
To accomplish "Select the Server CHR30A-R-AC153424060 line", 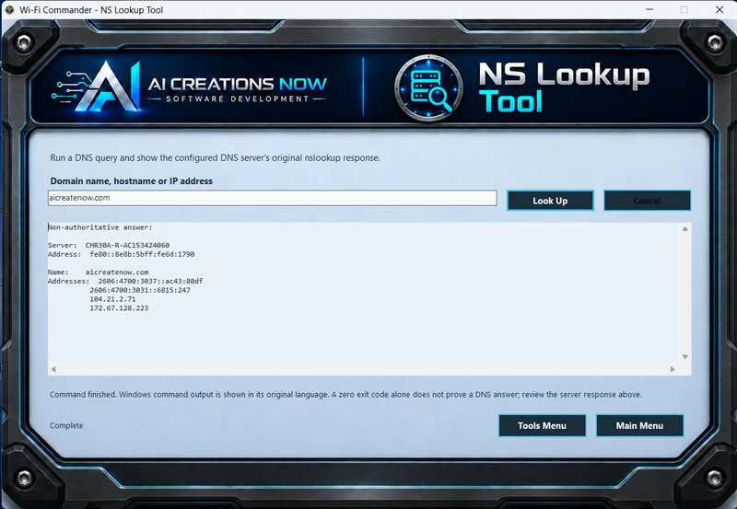I will [x=109, y=245].
